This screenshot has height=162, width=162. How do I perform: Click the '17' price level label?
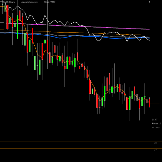point(156,150)
